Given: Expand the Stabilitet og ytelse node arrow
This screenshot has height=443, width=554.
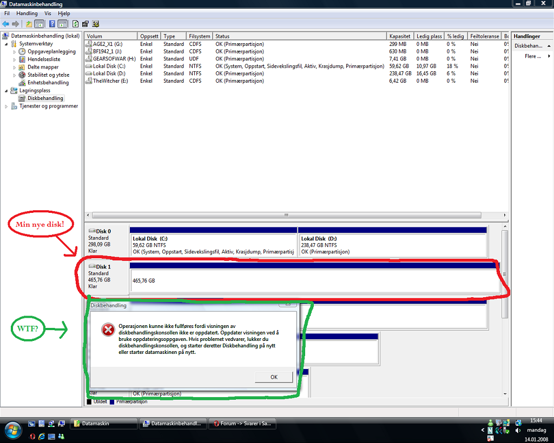Looking at the screenshot, I should 15,75.
